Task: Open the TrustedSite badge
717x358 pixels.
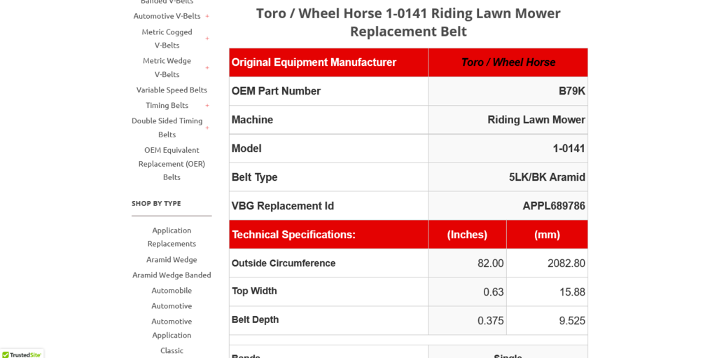Action: click(22, 354)
